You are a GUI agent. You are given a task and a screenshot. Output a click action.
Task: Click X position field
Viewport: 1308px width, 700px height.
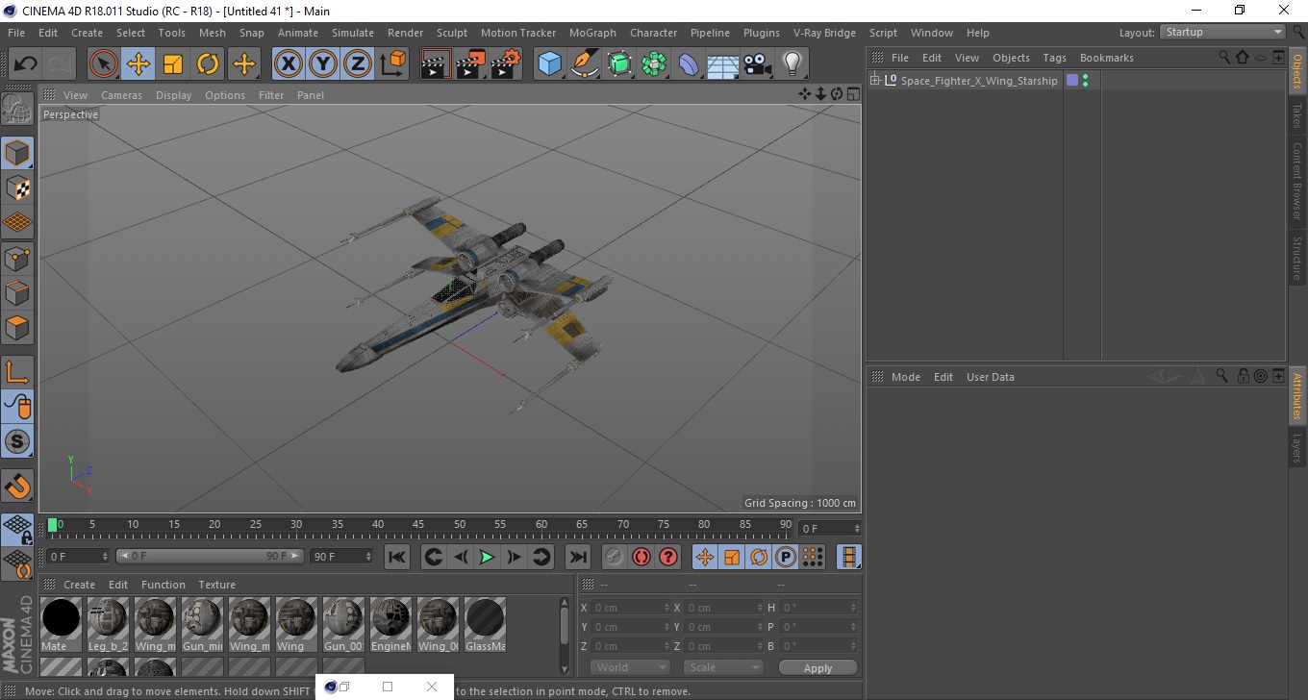pos(630,608)
